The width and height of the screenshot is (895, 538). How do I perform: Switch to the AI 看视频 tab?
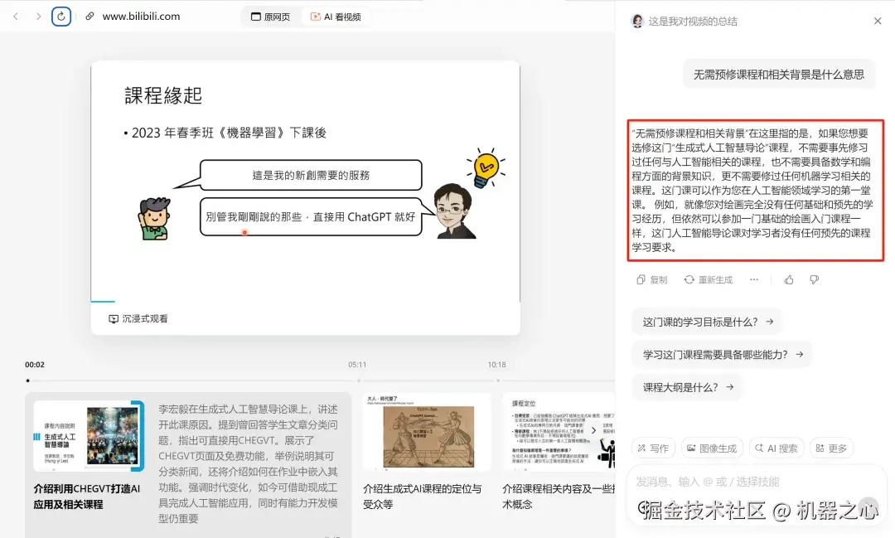tap(336, 16)
